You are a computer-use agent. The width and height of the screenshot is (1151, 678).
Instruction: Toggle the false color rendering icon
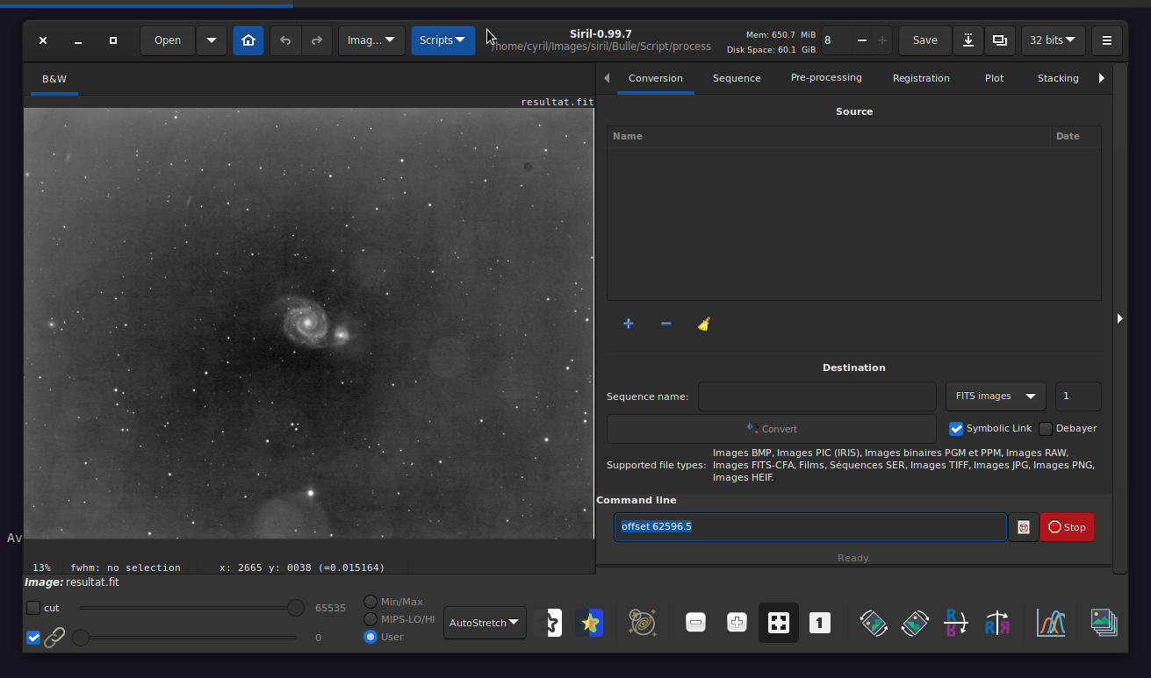tap(590, 623)
